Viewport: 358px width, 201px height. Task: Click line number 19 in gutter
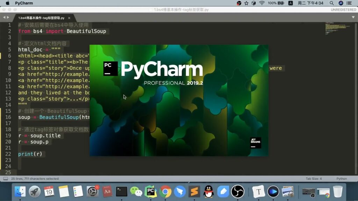coord(8,136)
